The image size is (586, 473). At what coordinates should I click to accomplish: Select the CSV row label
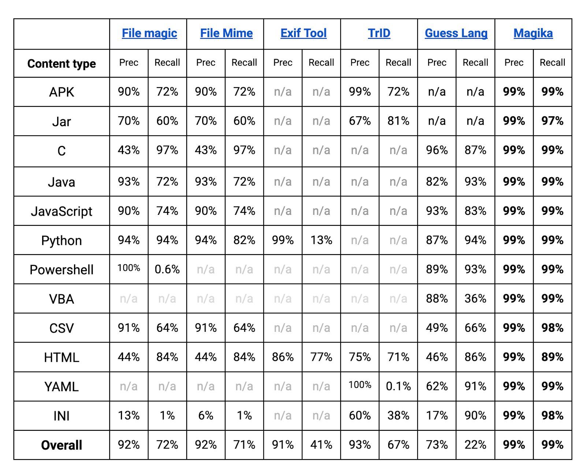(x=62, y=328)
